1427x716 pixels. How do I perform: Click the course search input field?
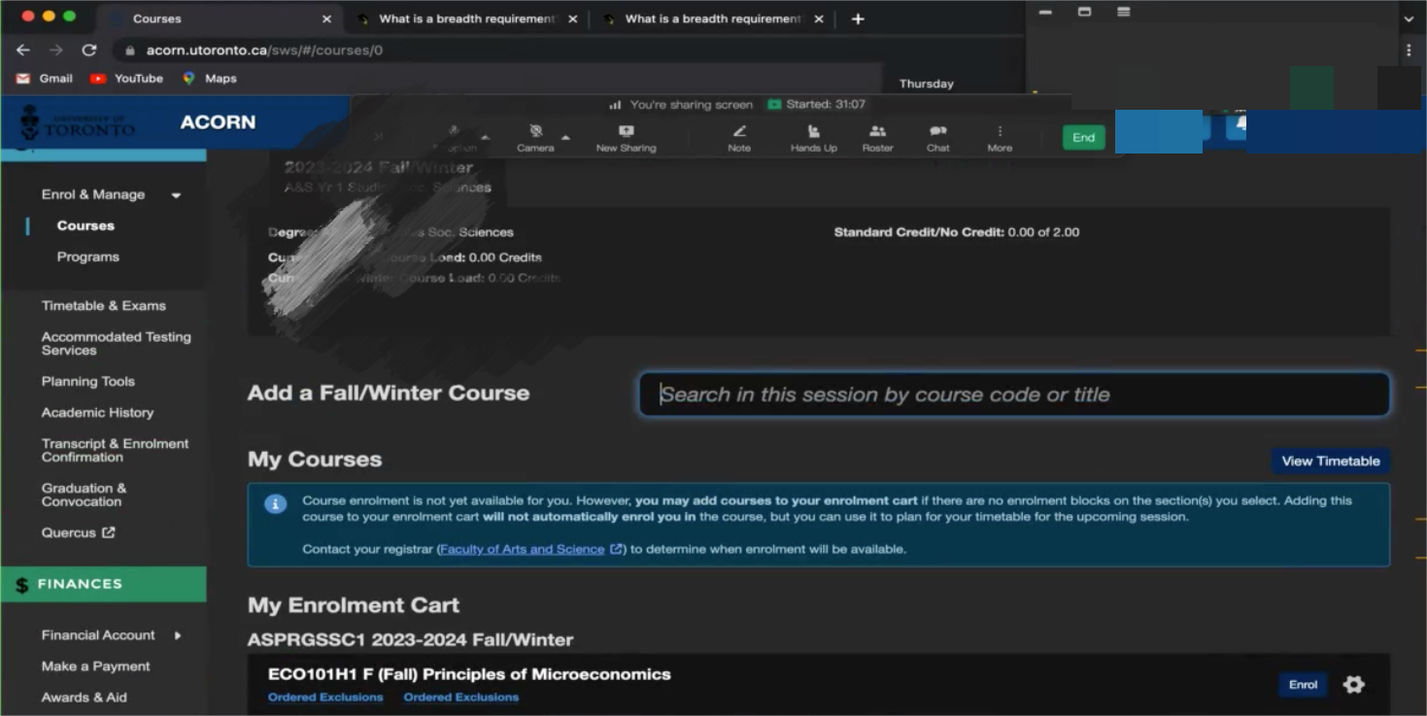[1013, 394]
